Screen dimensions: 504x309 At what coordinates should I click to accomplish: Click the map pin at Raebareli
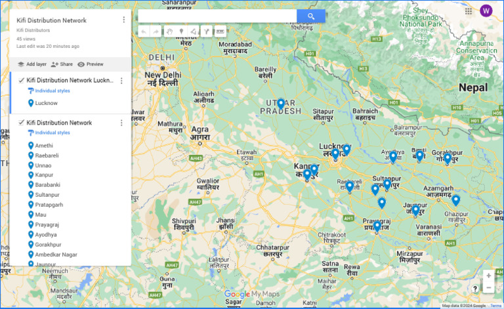[349, 186]
